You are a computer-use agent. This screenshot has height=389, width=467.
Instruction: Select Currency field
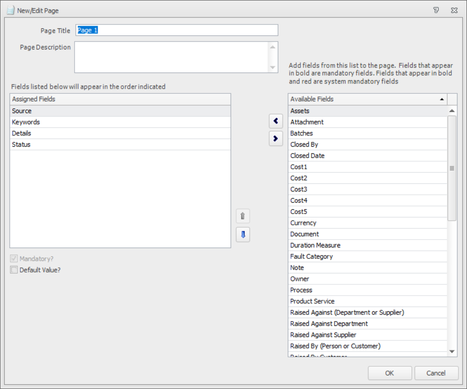(367, 223)
